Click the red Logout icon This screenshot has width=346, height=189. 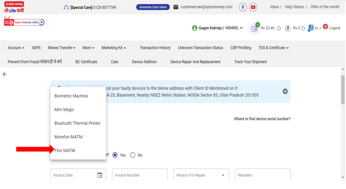pos(325,27)
